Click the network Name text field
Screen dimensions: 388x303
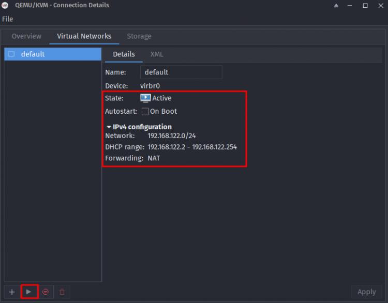[181, 72]
